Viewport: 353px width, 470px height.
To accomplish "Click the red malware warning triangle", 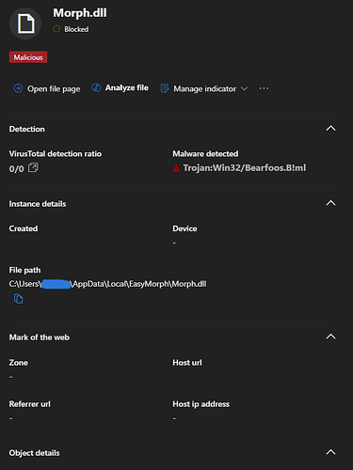I will (176, 168).
